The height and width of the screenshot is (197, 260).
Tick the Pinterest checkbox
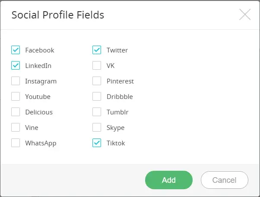[x=97, y=81]
